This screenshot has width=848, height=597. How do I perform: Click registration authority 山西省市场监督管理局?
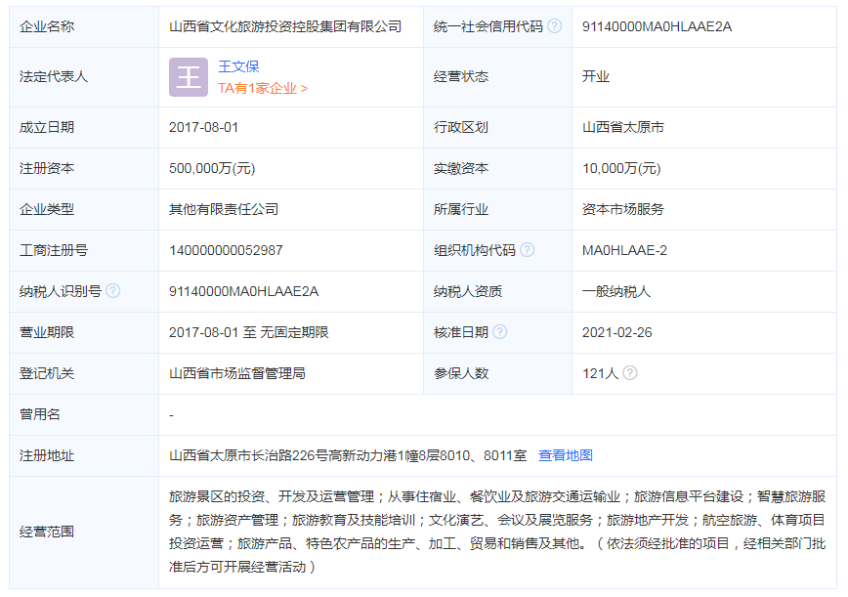pyautogui.click(x=237, y=373)
